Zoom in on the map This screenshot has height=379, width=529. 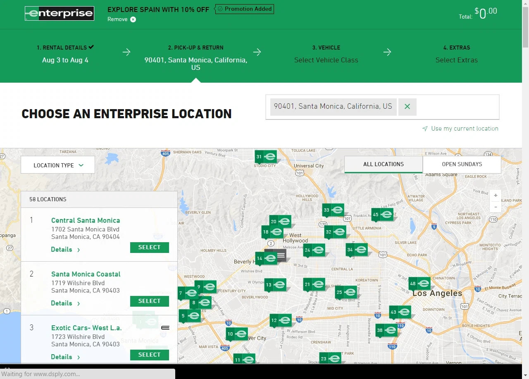coord(496,195)
